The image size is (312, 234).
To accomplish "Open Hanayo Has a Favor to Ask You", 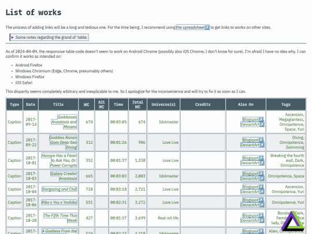I will tap(59, 161).
